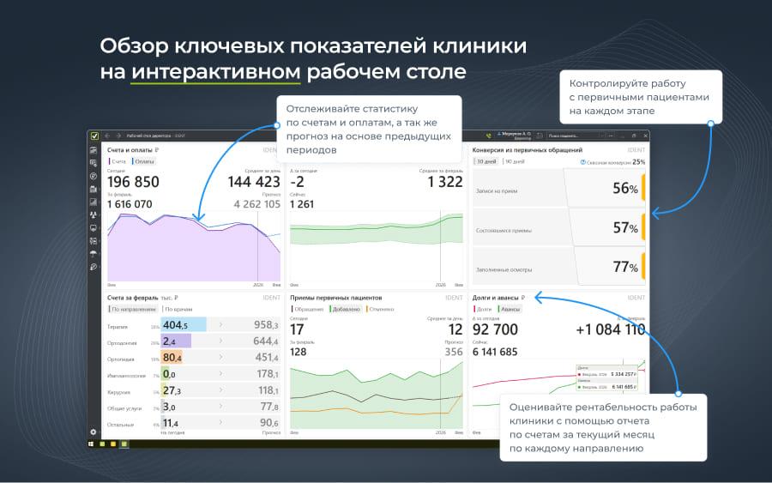
Task: Click the back arrow in title bar
Action: pyautogui.click(x=107, y=136)
